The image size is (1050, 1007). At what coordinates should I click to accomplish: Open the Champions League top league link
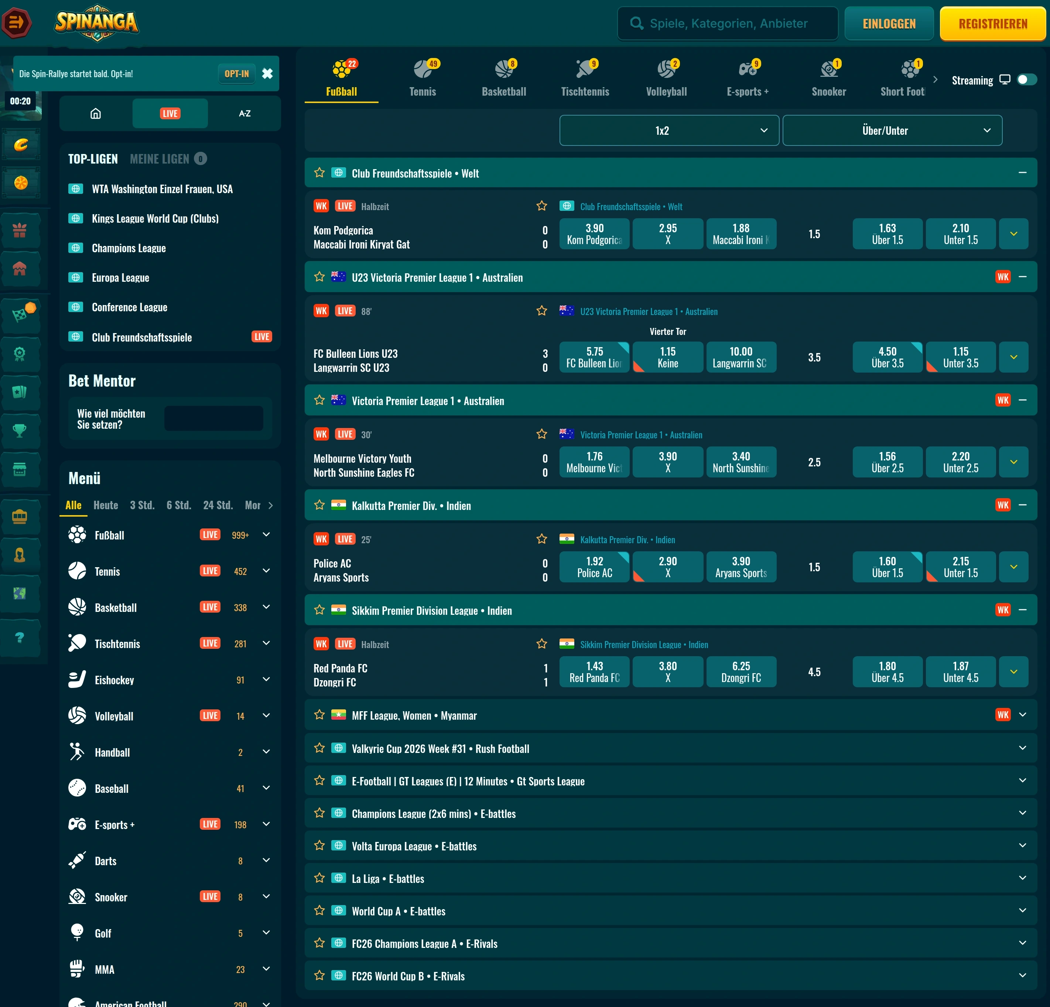(129, 248)
